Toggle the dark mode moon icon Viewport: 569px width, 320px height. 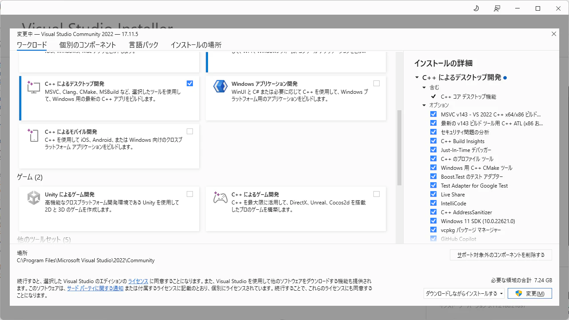pyautogui.click(x=476, y=8)
